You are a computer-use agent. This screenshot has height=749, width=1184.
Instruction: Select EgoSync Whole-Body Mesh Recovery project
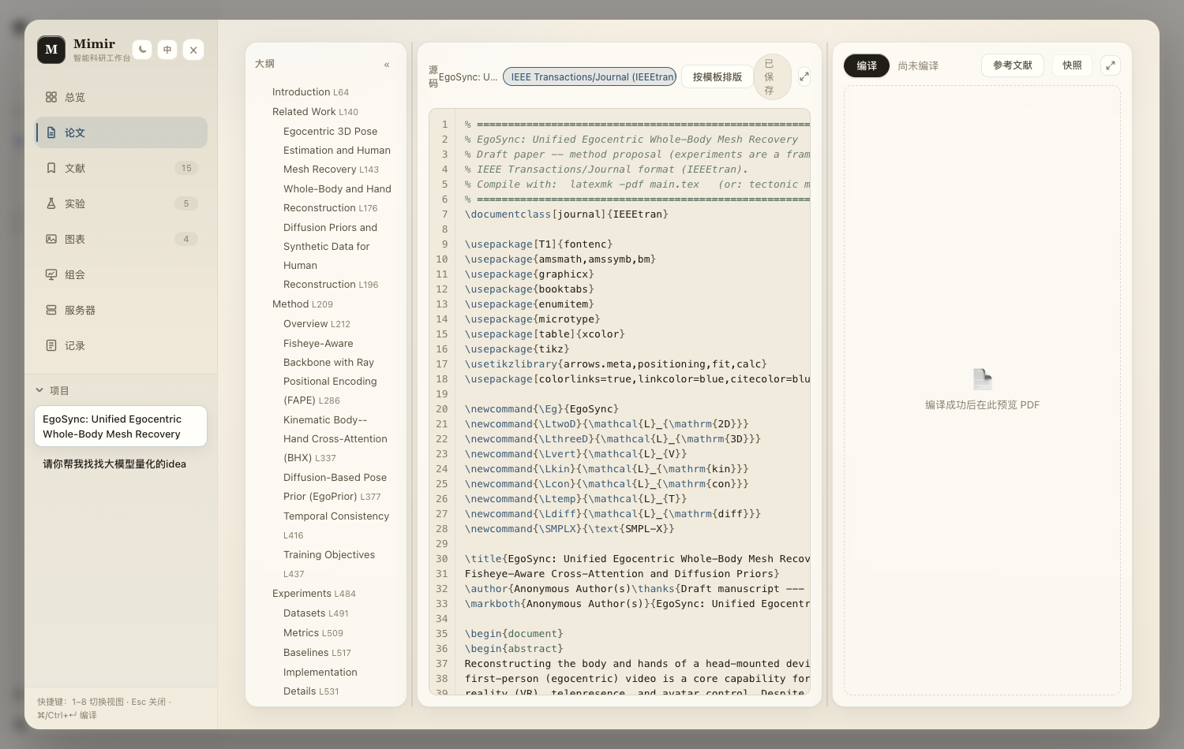(x=121, y=427)
